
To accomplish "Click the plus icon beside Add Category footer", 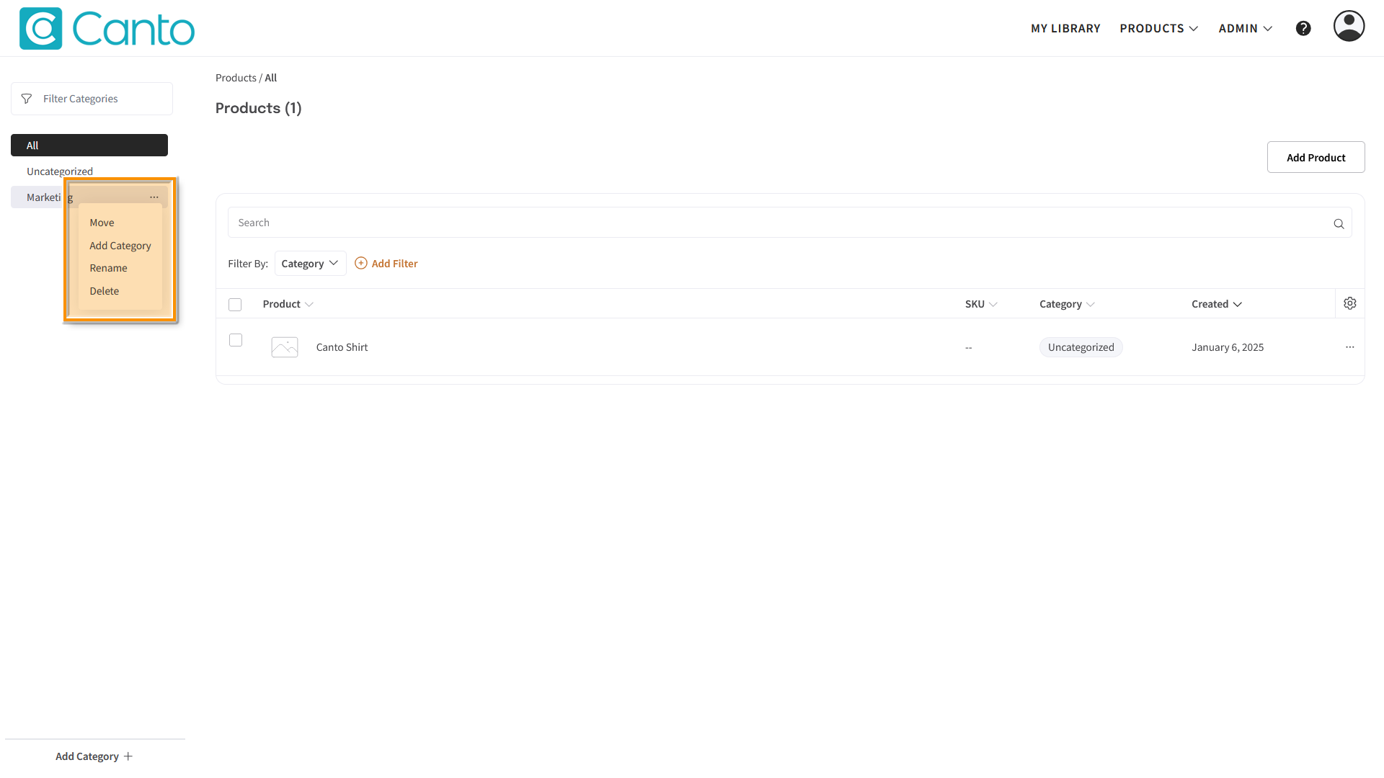I will coord(128,756).
